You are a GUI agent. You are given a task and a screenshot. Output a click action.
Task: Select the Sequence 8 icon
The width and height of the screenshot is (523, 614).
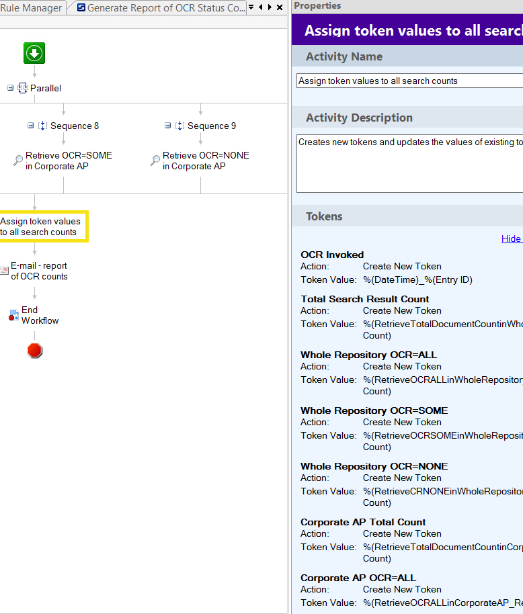(x=42, y=126)
